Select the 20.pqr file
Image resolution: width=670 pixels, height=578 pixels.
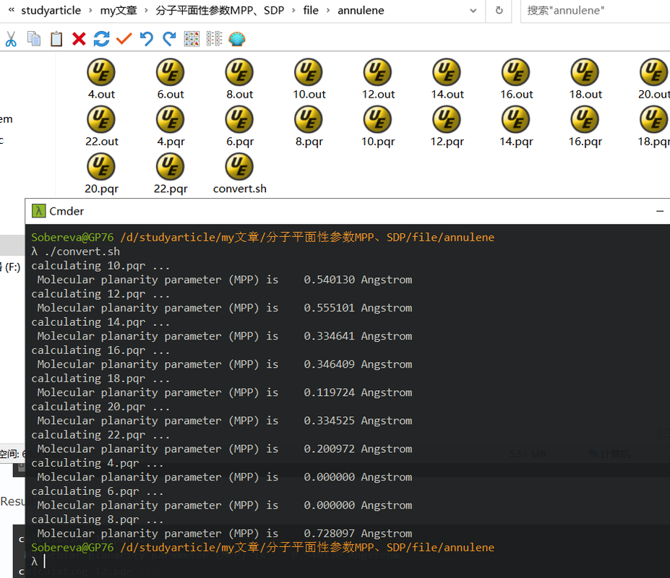[101, 174]
